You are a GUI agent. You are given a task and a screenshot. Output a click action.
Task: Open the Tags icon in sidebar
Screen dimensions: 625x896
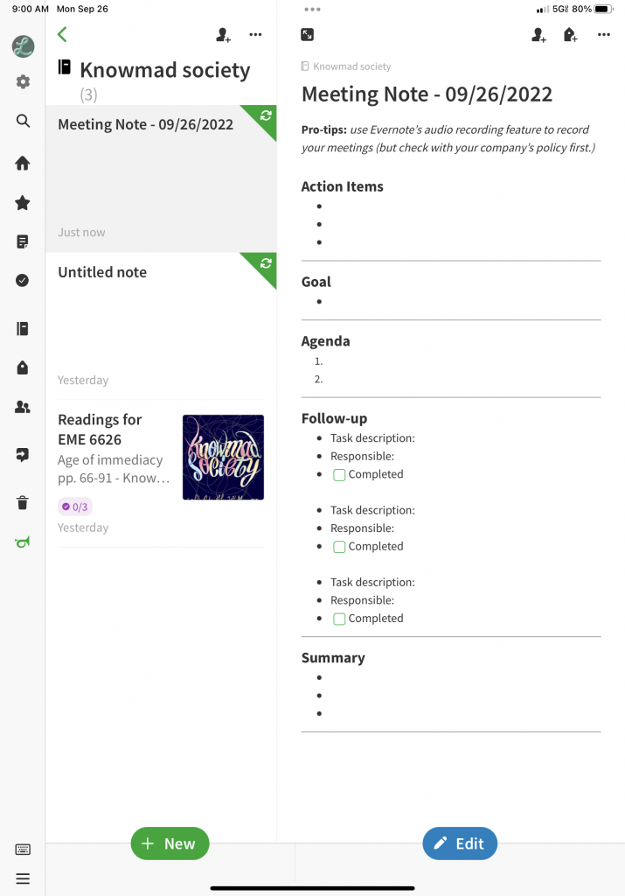(22, 367)
